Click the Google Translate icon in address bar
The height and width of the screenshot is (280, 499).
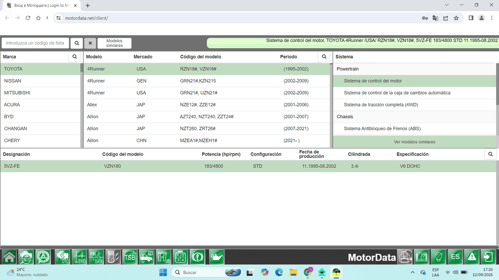[x=435, y=18]
